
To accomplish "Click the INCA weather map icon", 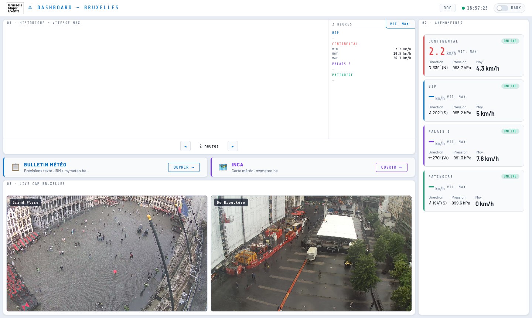I will pyautogui.click(x=223, y=167).
